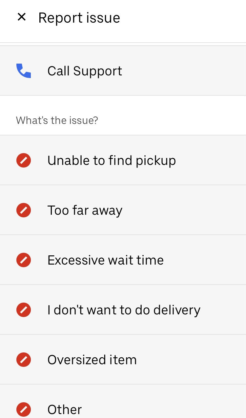Tap the What's the issue header

[57, 120]
